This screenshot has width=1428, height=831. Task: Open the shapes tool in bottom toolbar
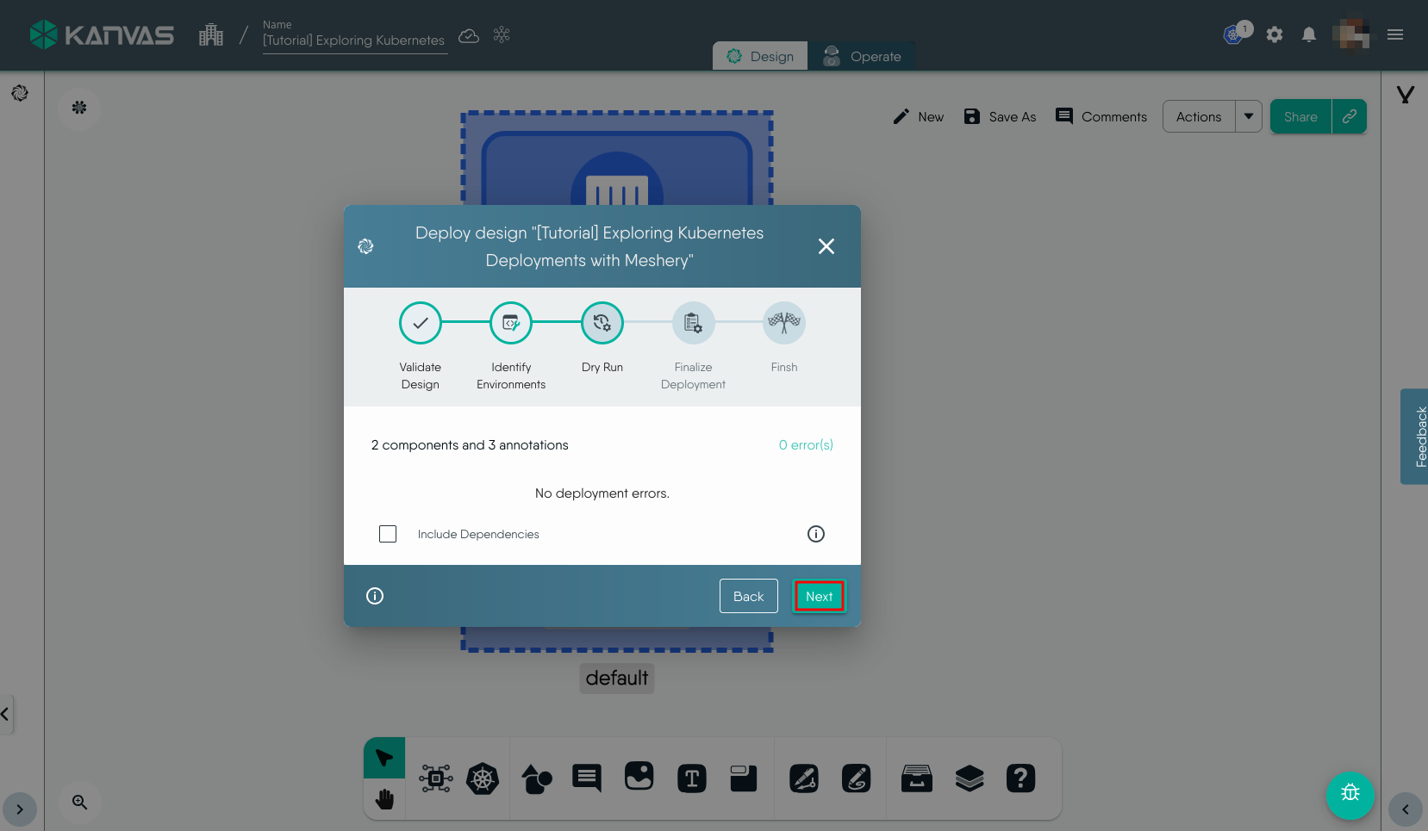point(536,779)
